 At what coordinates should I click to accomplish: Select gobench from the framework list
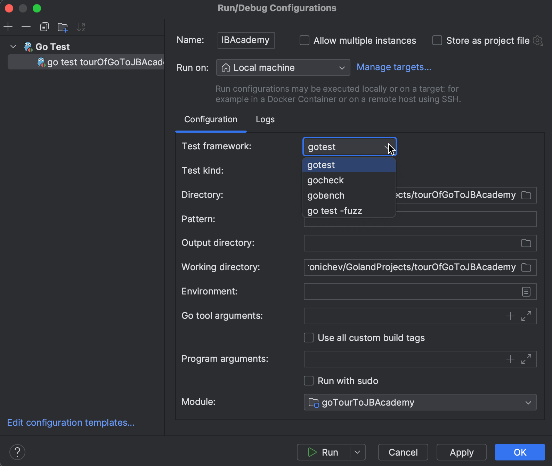click(x=326, y=195)
